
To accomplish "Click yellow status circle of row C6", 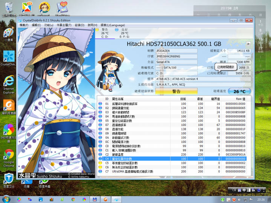I will click(x=100, y=167).
